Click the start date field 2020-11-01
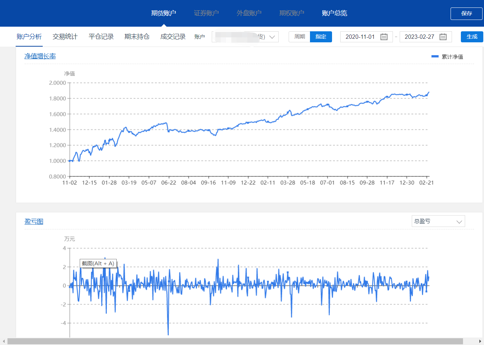The image size is (484, 345). tap(360, 37)
